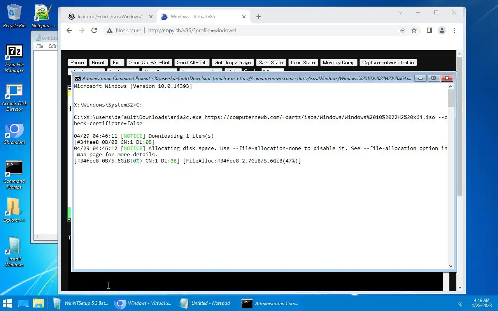Click the Save State button

[x=271, y=63]
